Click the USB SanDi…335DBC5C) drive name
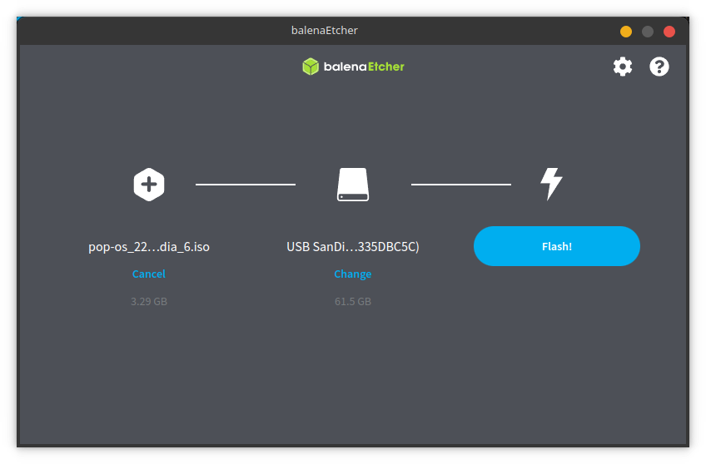The image size is (706, 464). [353, 247]
